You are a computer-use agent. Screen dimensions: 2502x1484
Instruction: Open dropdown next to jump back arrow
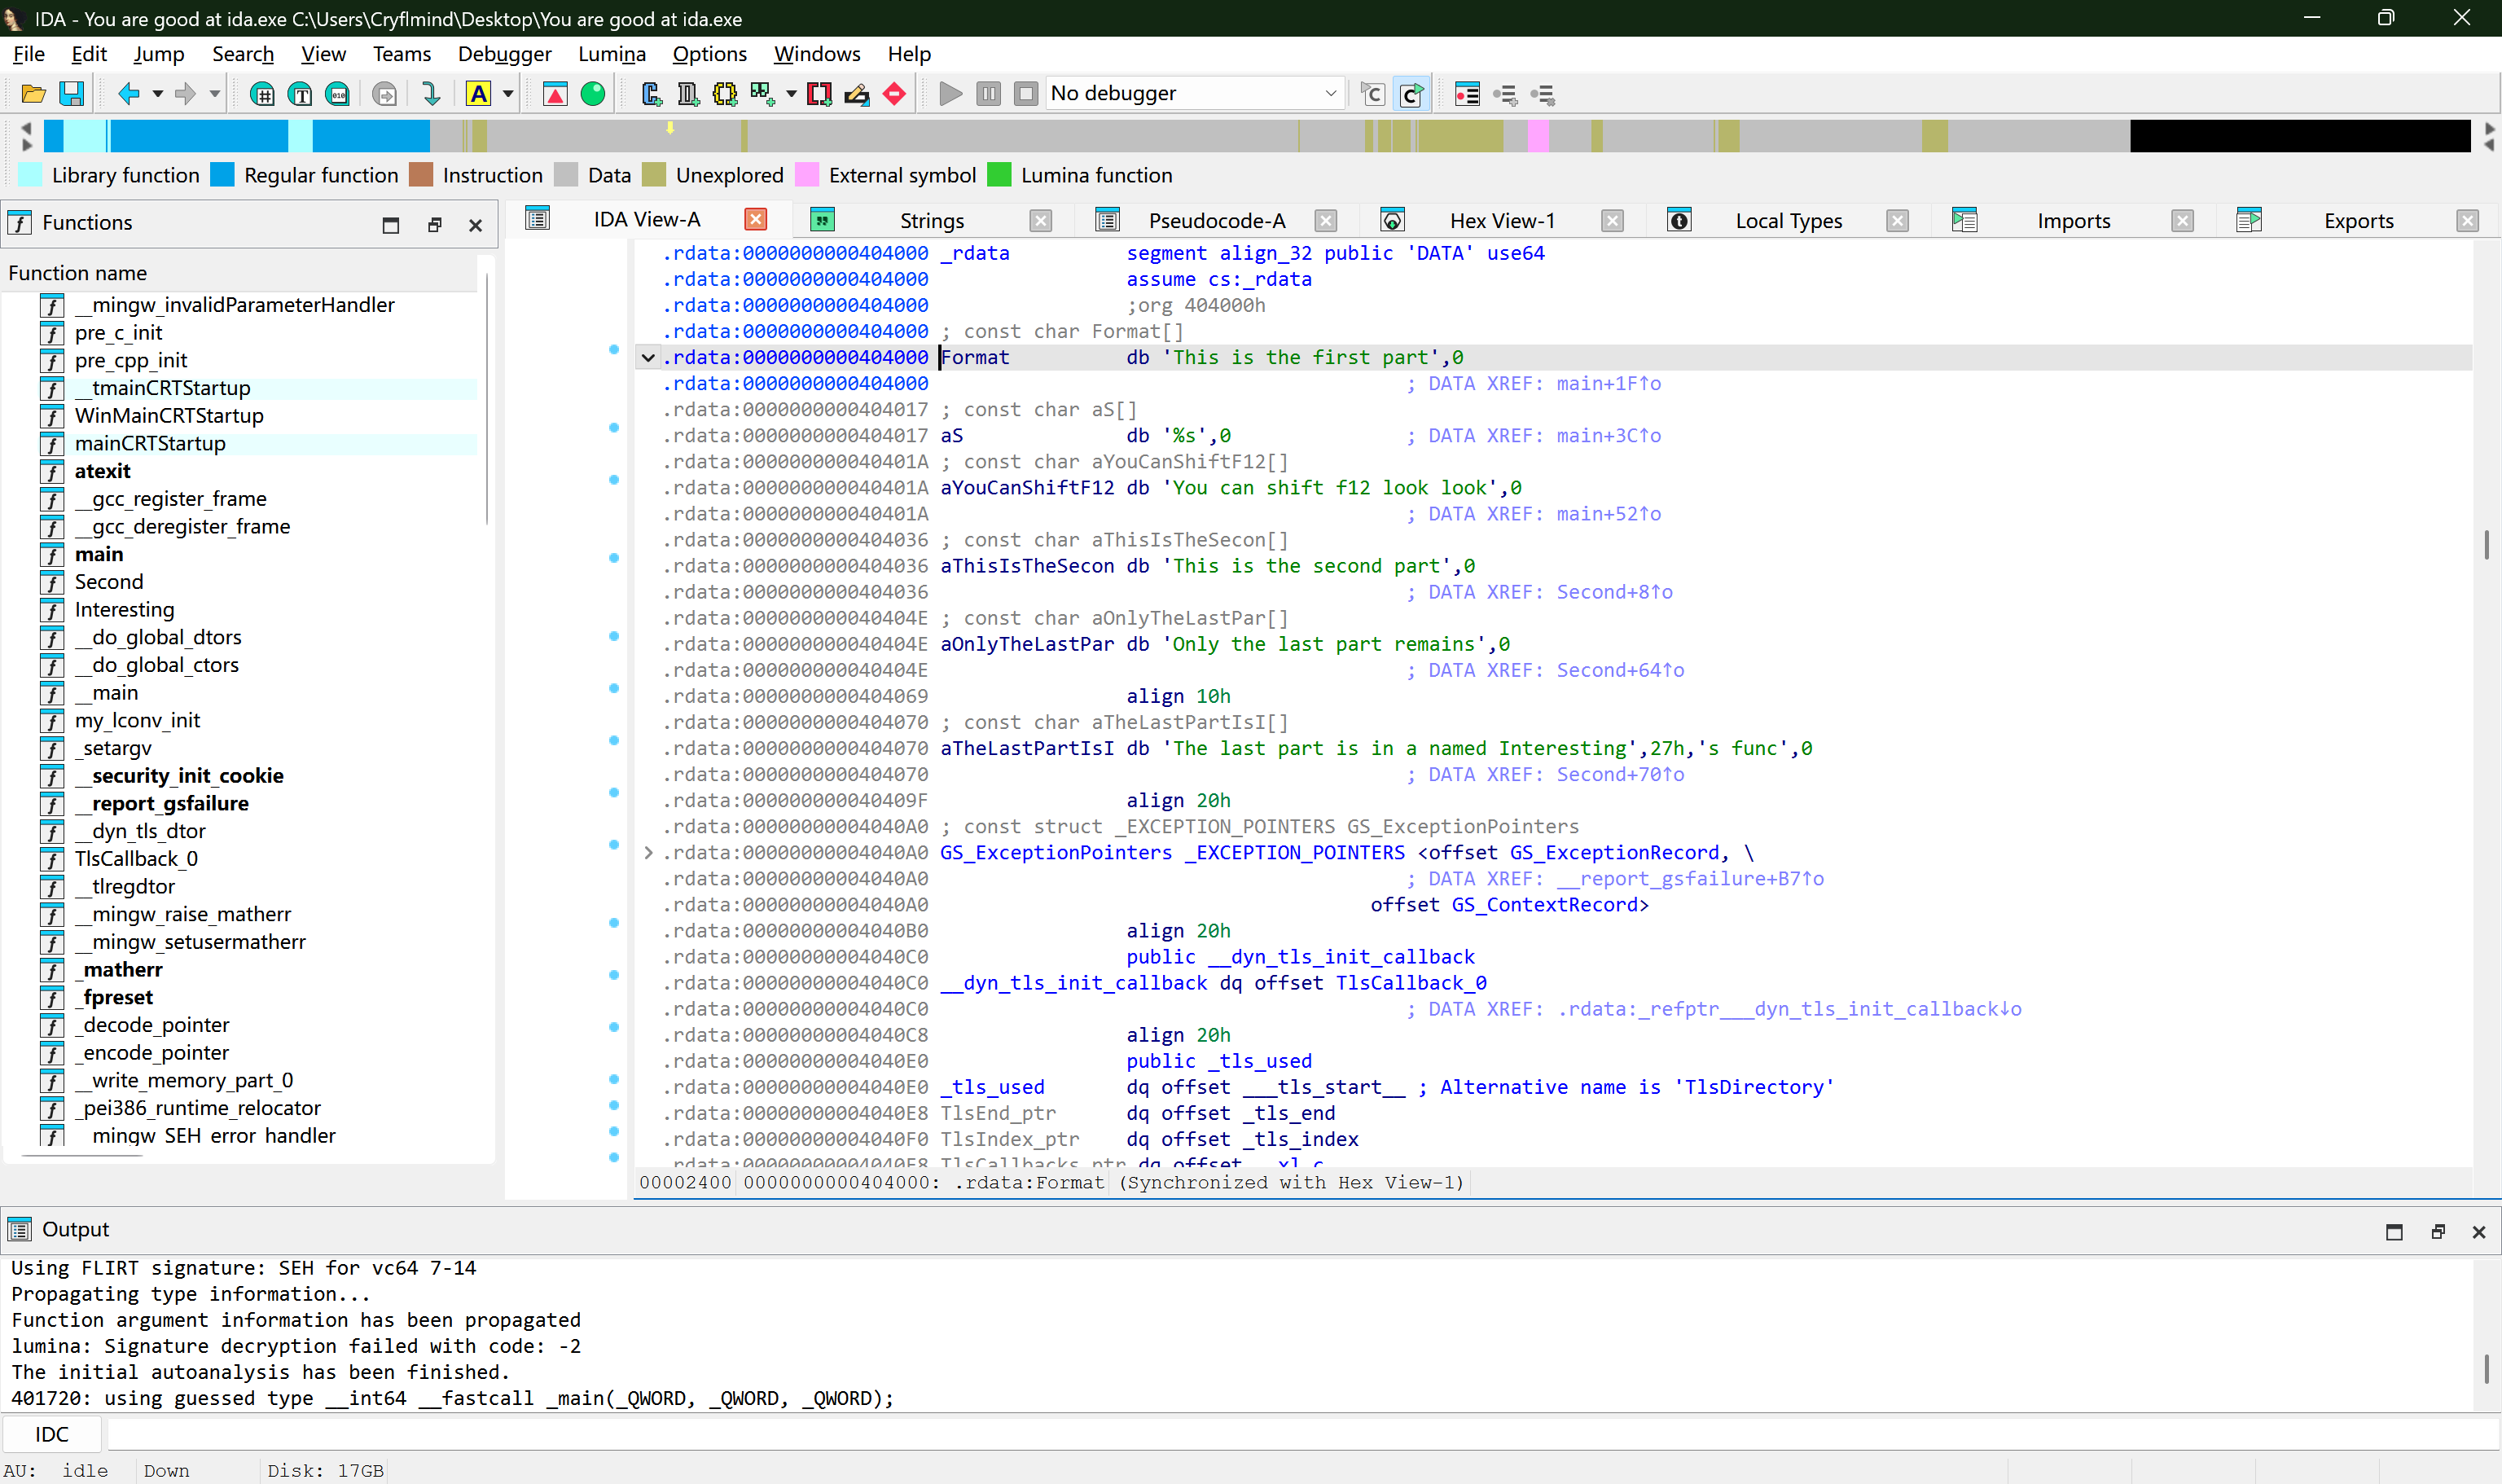pos(158,94)
